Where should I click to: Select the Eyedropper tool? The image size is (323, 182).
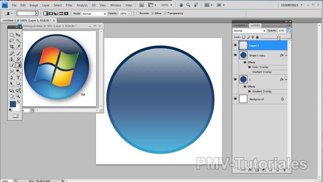coord(18,47)
